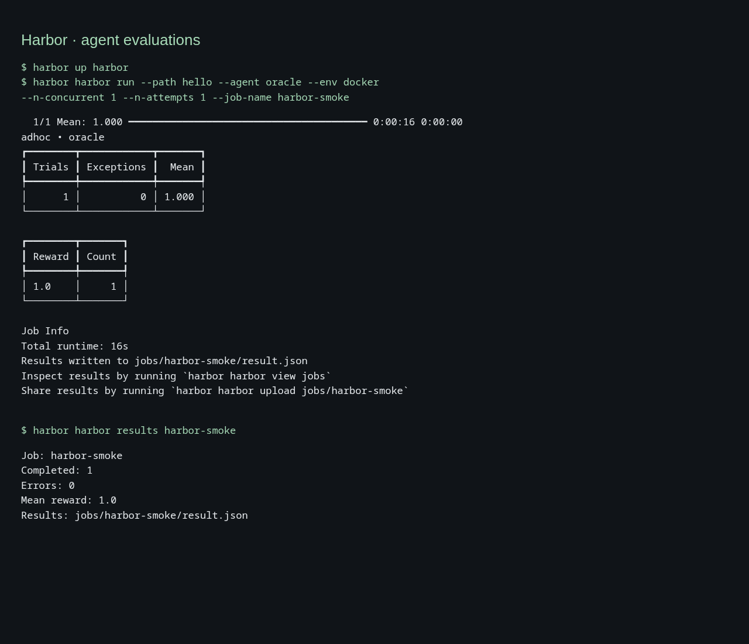
Task: Click the 'Total runtime: 16s' line
Action: (75, 346)
